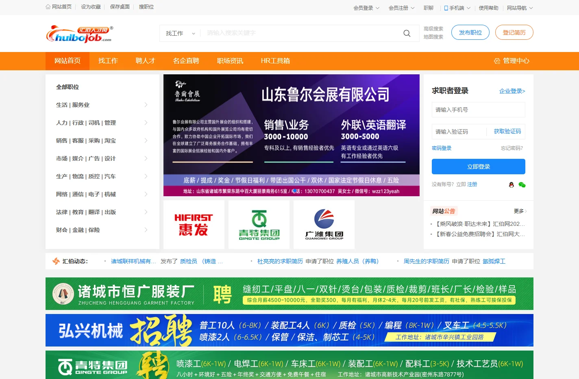
Task: Open the 企业登录 link
Action: coord(512,91)
